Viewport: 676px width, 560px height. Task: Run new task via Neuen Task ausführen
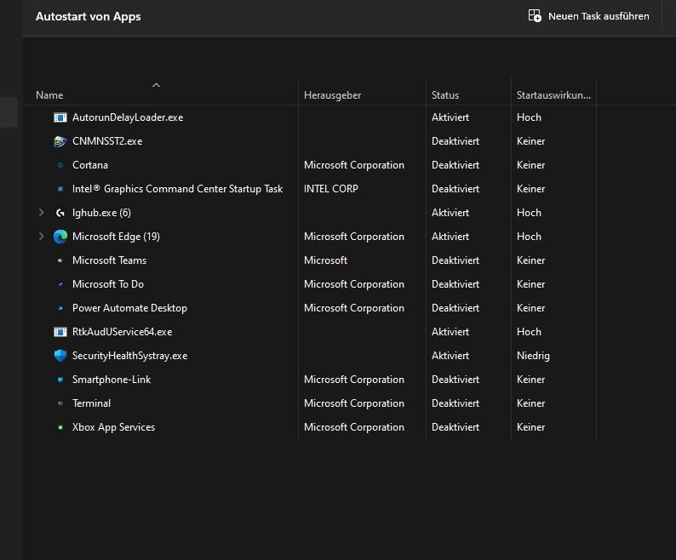(598, 16)
